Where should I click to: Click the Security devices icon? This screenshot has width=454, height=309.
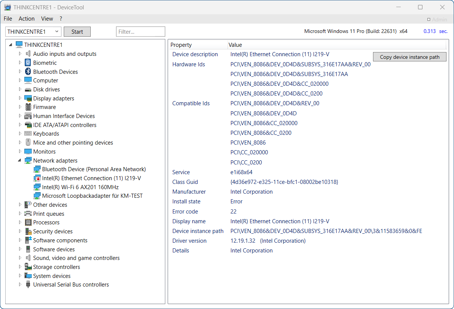click(28, 231)
